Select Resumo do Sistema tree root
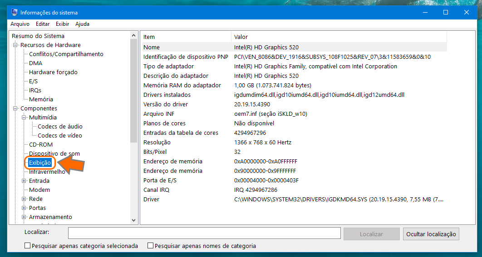 38,36
